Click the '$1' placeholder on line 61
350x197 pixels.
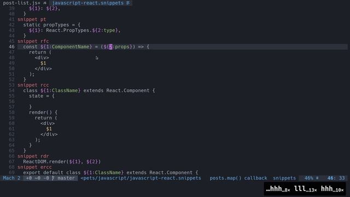click(49, 129)
